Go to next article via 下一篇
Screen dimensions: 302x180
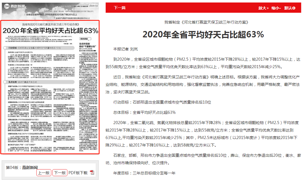(x=120, y=8)
